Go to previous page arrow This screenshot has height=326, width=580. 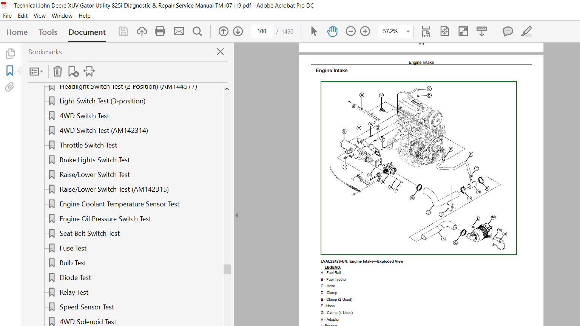coord(224,31)
